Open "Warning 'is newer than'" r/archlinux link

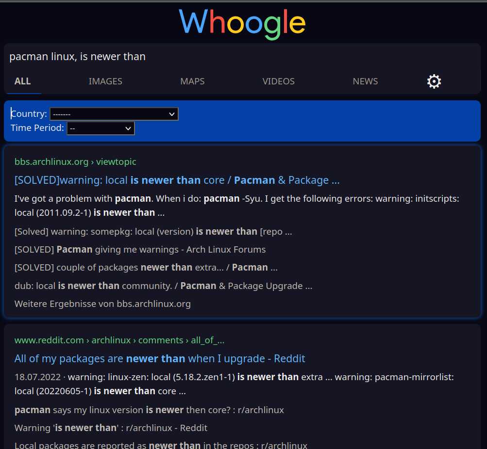(x=111, y=428)
